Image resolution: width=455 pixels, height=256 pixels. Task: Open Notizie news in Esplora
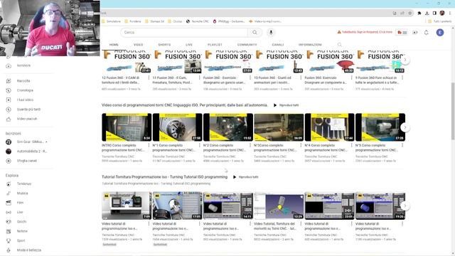[x=22, y=231]
